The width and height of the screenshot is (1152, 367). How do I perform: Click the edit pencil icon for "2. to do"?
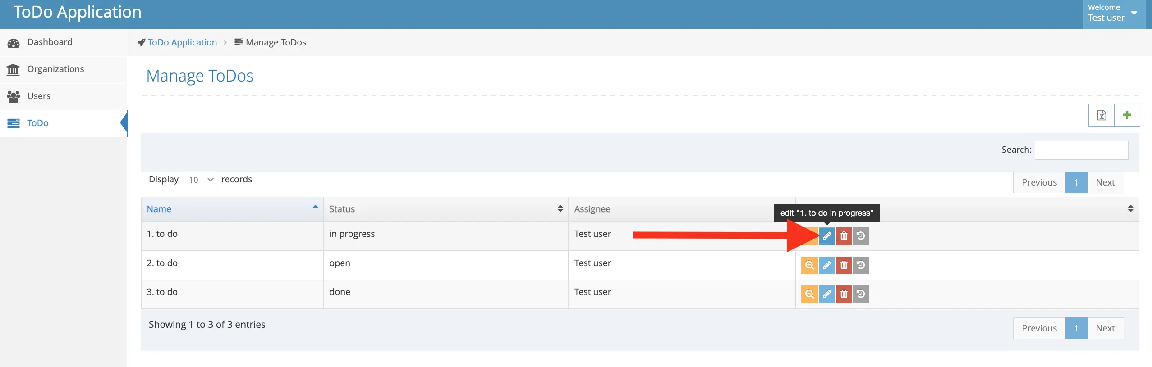pos(826,265)
